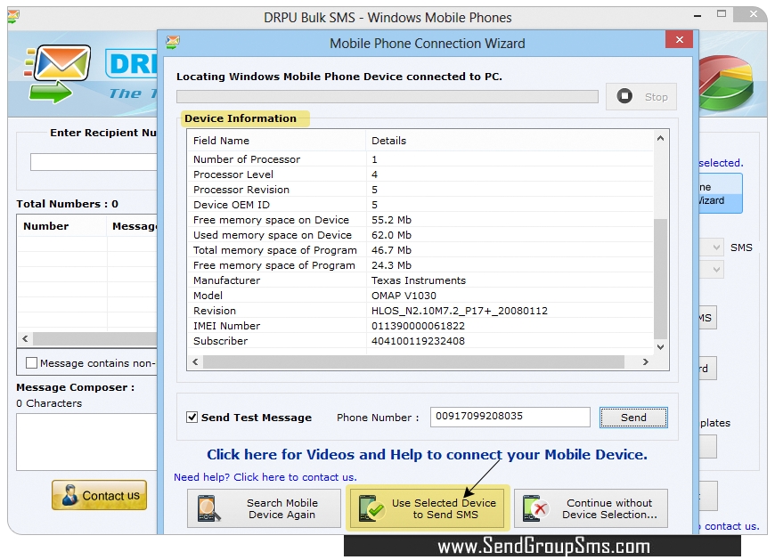The height and width of the screenshot is (560, 775).
Task: Select the Model row
Action: [420, 296]
